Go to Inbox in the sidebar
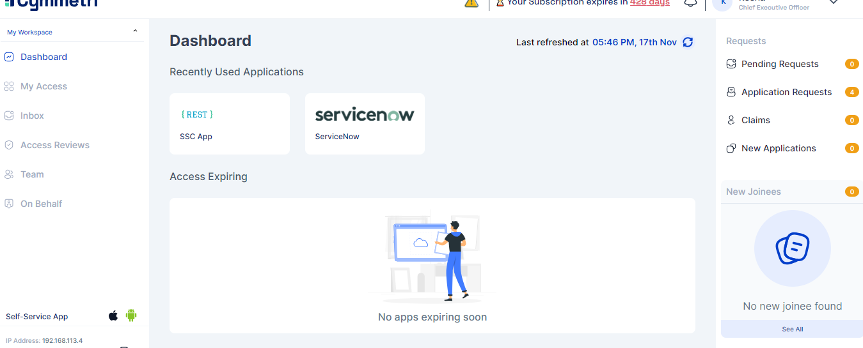The height and width of the screenshot is (348, 863). [32, 116]
